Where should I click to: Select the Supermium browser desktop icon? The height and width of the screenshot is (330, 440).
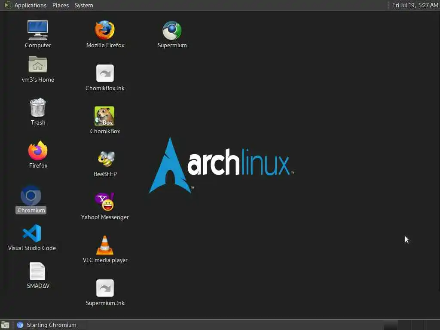172,31
